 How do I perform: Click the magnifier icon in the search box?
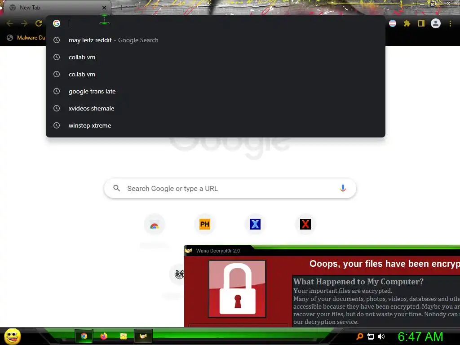(x=116, y=188)
